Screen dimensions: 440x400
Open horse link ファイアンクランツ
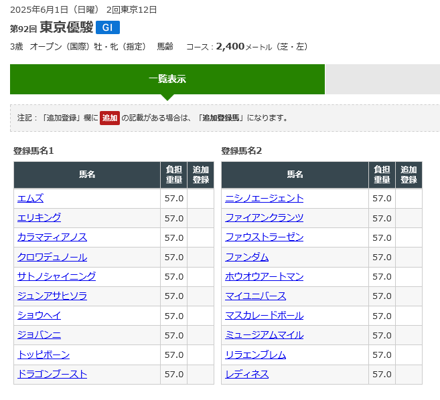click(265, 217)
